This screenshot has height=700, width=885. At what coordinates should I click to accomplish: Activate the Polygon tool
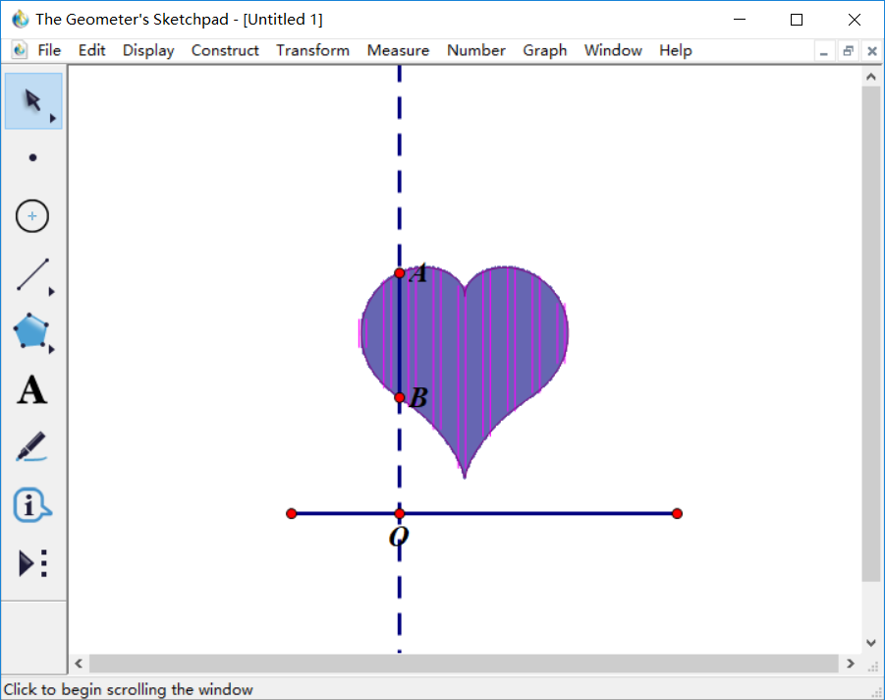[32, 332]
